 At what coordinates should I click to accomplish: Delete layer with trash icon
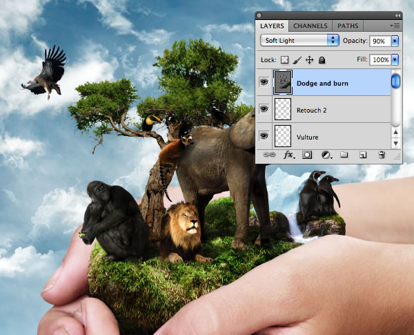point(382,155)
